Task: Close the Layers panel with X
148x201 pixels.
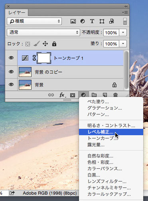Action: [8, 6]
